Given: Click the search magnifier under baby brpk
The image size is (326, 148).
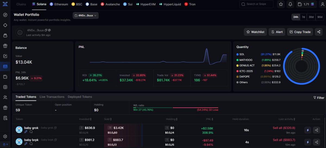Looking at the screenshot, I should (x=31, y=144).
